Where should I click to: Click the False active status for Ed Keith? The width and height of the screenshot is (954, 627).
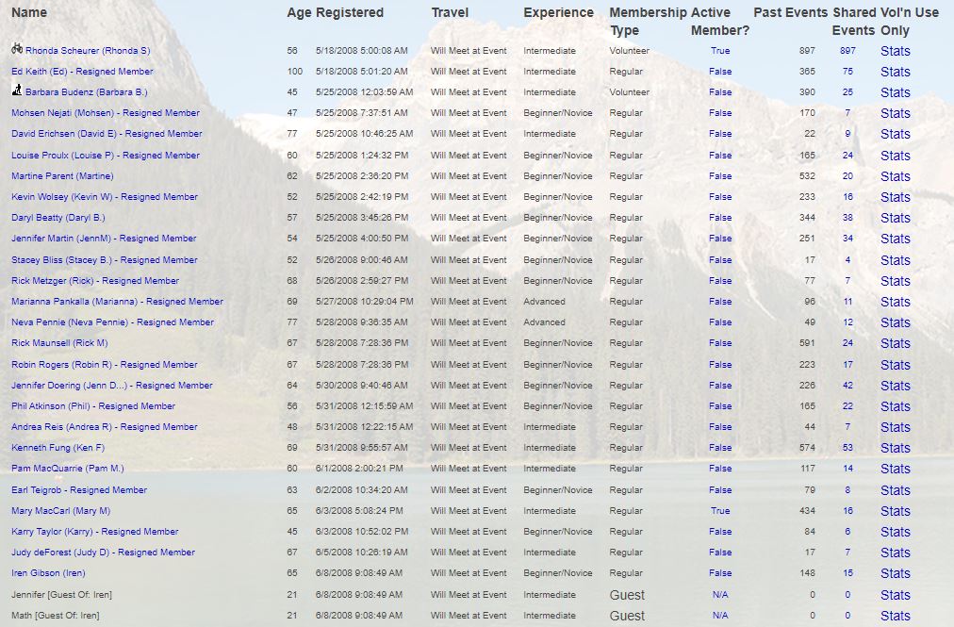pos(720,72)
